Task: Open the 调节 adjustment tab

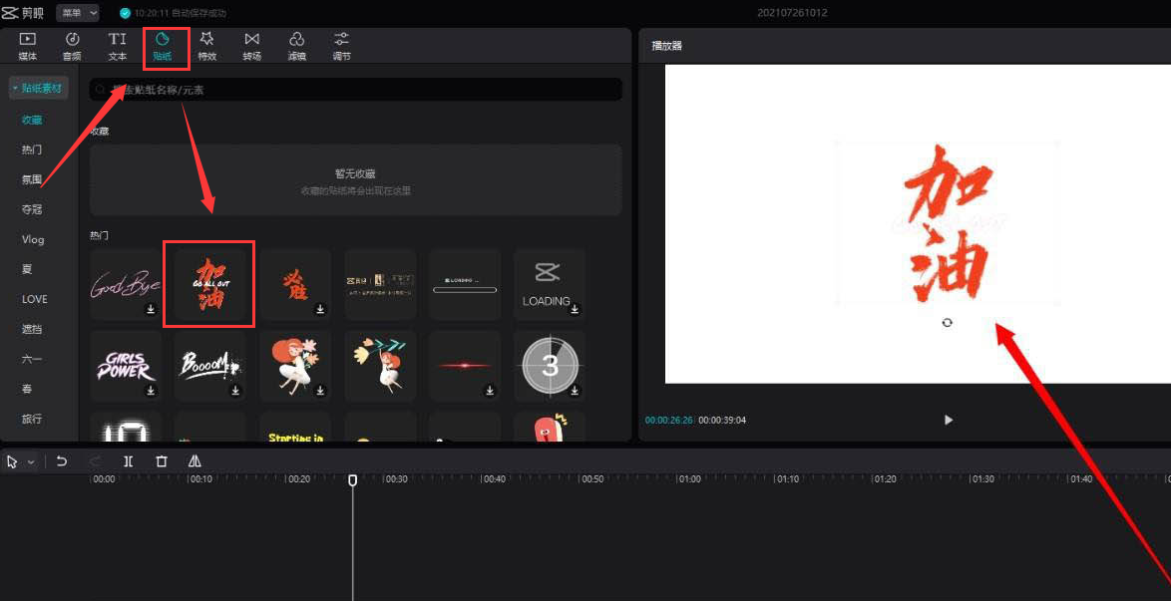Action: [341, 46]
